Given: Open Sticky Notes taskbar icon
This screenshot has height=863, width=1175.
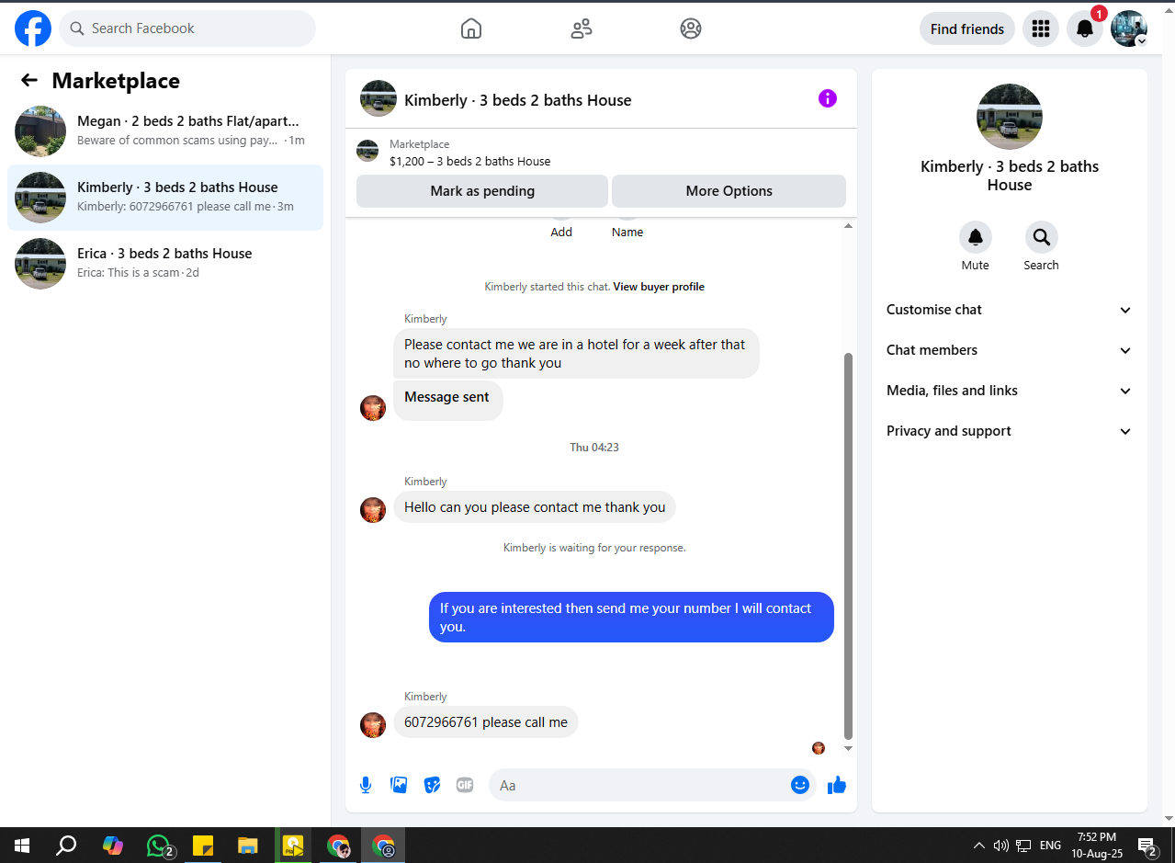Looking at the screenshot, I should click(203, 846).
